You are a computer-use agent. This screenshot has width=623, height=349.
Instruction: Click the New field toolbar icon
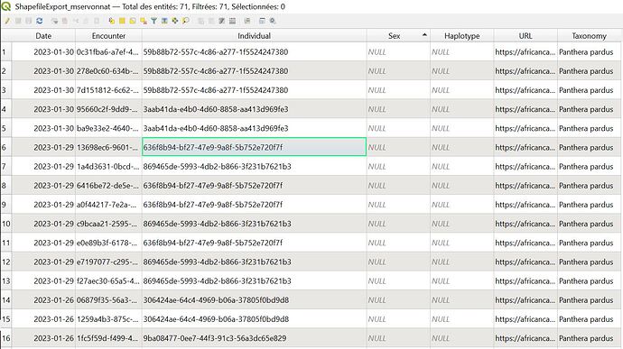201,21
